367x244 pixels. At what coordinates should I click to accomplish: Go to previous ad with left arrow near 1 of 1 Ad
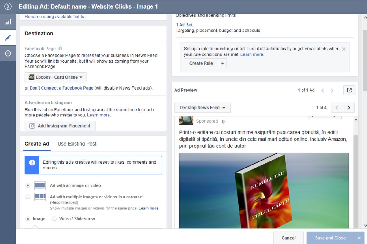(323, 91)
